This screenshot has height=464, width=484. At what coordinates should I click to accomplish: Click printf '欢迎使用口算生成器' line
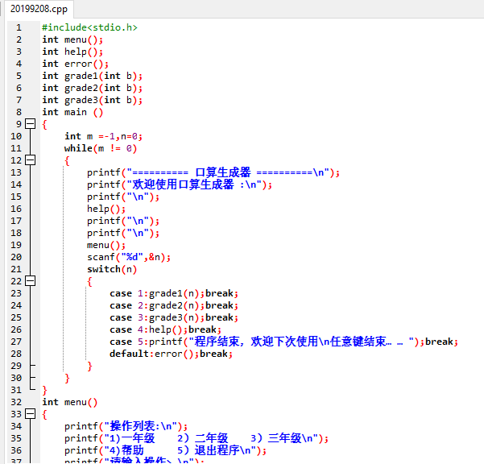point(180,184)
